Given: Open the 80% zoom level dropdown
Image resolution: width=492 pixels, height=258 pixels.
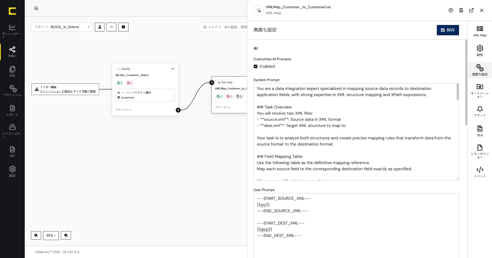Looking at the screenshot, I should [x=51, y=235].
